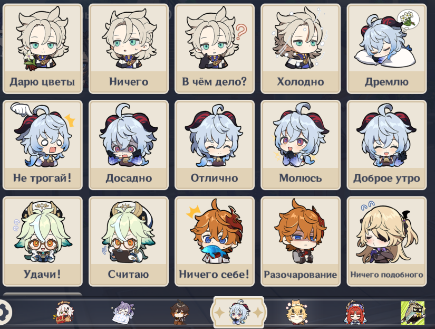Select the "Ничего себе!" fish sticker
This screenshot has width=435, height=329.
tap(215, 241)
